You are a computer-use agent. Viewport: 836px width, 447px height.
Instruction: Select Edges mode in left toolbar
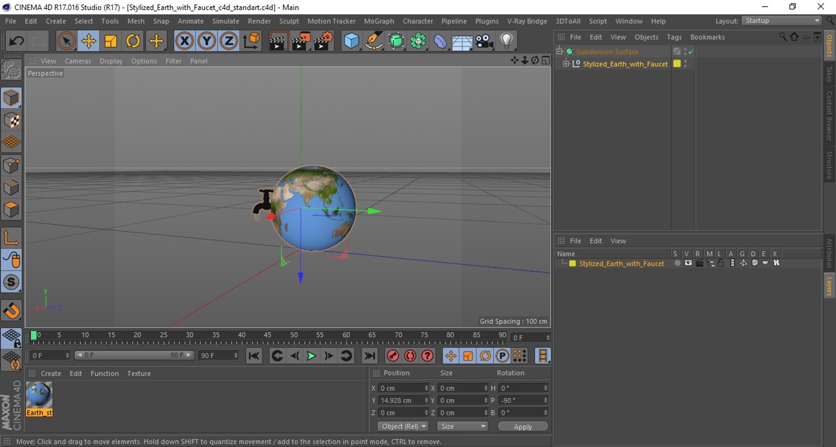(x=11, y=188)
